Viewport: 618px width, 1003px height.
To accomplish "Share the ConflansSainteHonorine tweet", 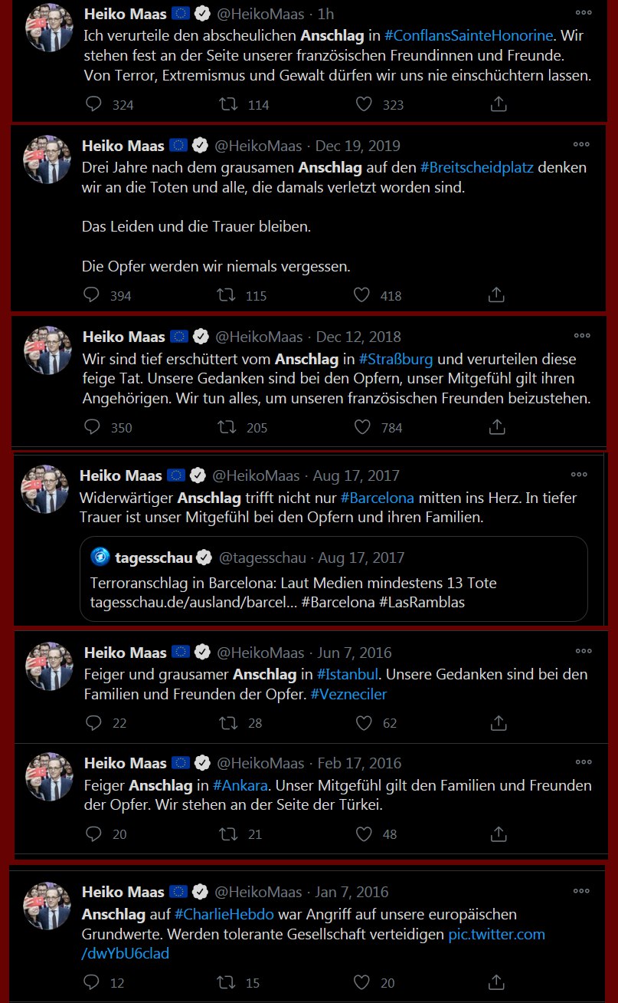I will 498,104.
